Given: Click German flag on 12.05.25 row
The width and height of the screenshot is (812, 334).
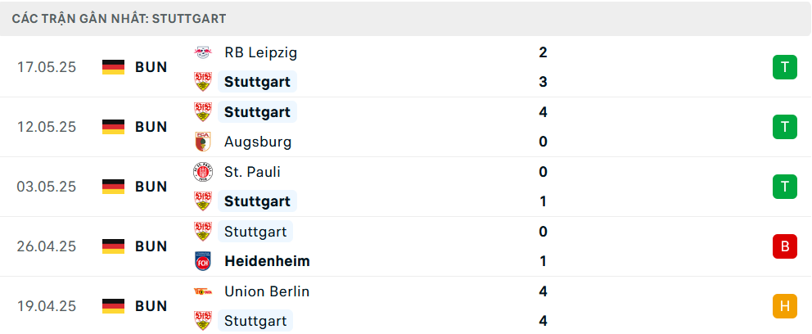Looking at the screenshot, I should point(114,127).
